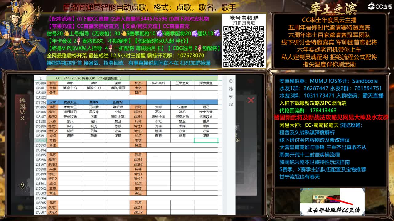The width and height of the screenshot is (394, 221).
Task: Select cell 勇毅
Action: pyautogui.click(x=118, y=126)
